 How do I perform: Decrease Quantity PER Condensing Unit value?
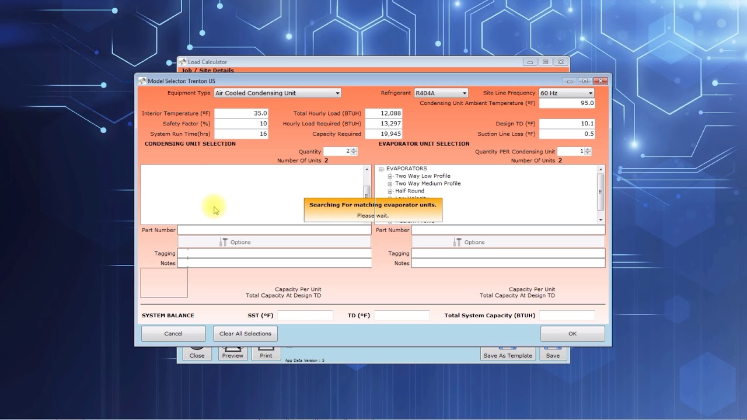[588, 153]
